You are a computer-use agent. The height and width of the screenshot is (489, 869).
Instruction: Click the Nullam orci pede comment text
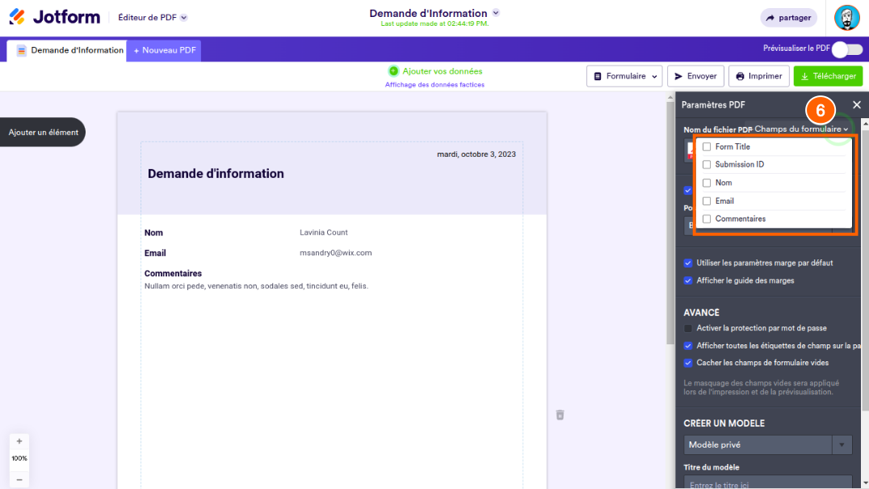pos(256,286)
